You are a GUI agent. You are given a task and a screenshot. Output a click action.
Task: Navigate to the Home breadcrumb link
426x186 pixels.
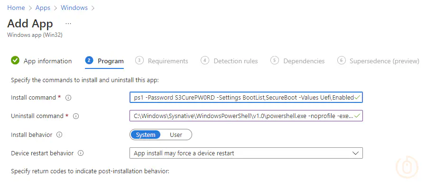16,8
